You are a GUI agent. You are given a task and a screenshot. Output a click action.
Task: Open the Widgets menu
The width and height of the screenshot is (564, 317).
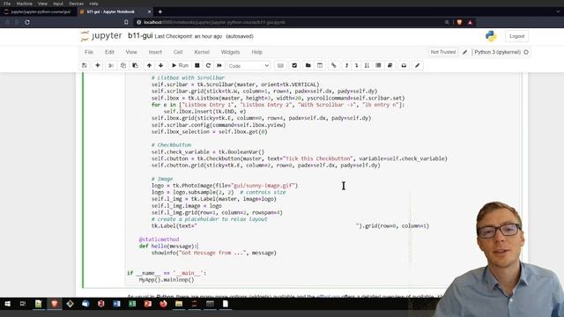[x=230, y=52]
